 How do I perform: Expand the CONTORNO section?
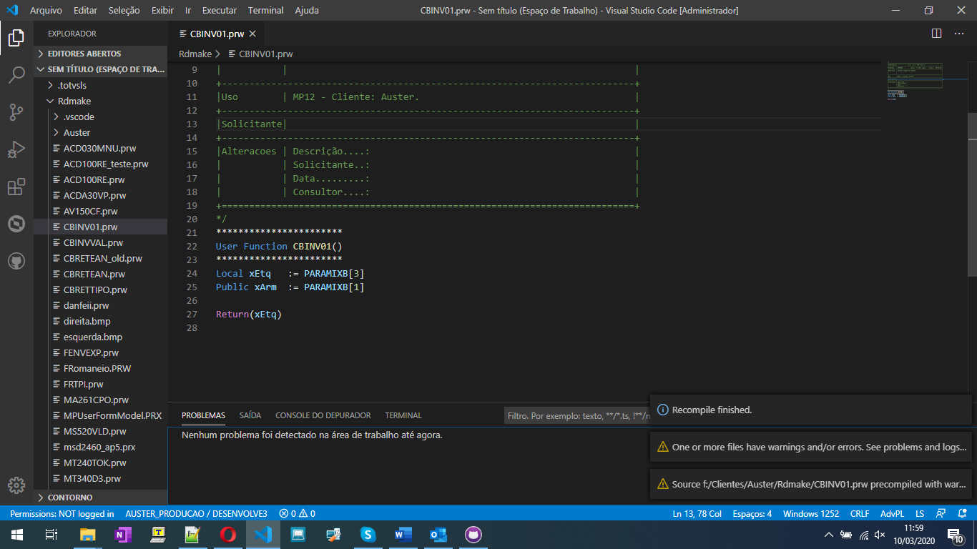72,497
